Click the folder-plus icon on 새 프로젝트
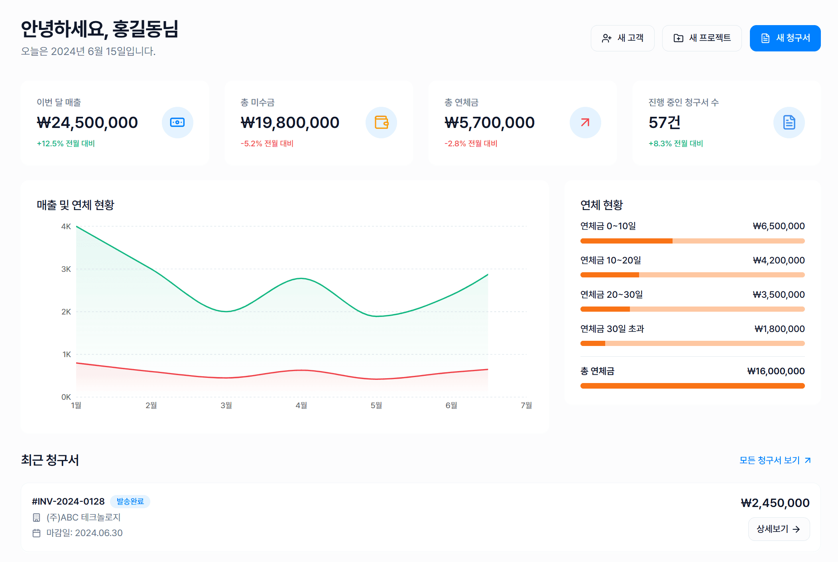The width and height of the screenshot is (838, 562). 678,38
